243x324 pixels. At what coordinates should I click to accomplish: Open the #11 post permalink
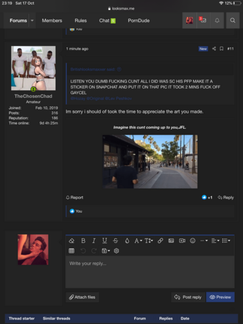pos(230,49)
